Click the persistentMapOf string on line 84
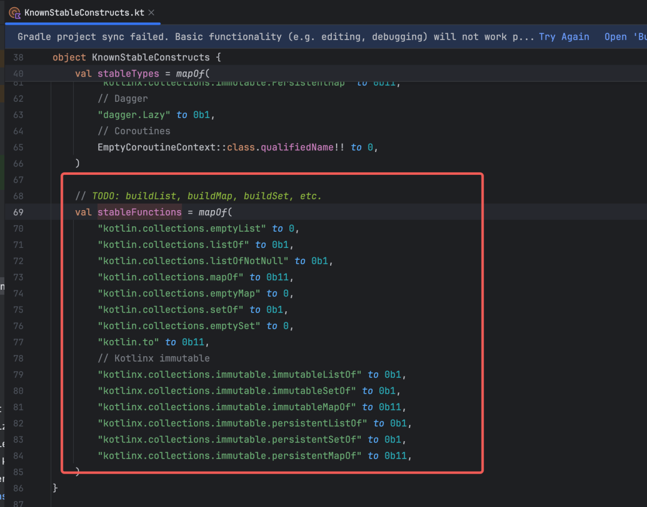This screenshot has height=507, width=647. tap(229, 456)
